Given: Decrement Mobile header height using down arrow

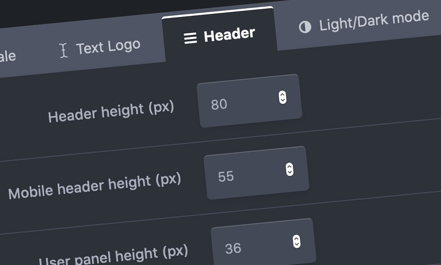Looking at the screenshot, I should pos(290,172).
